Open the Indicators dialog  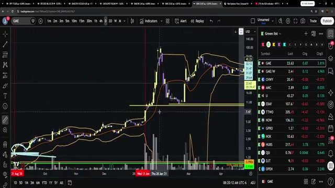point(149,21)
